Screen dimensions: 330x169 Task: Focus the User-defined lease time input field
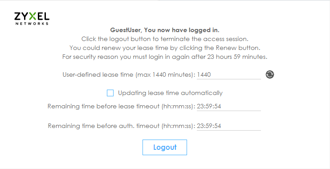coord(229,74)
